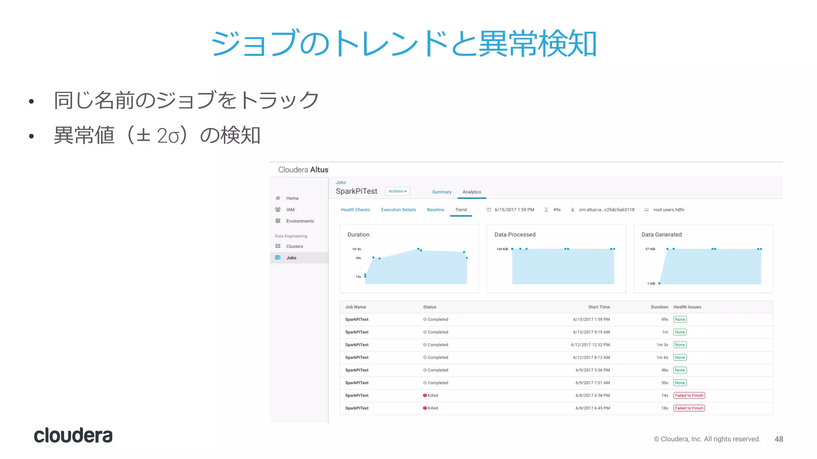Open the Baseline tab
817x459 pixels.
tap(436, 210)
